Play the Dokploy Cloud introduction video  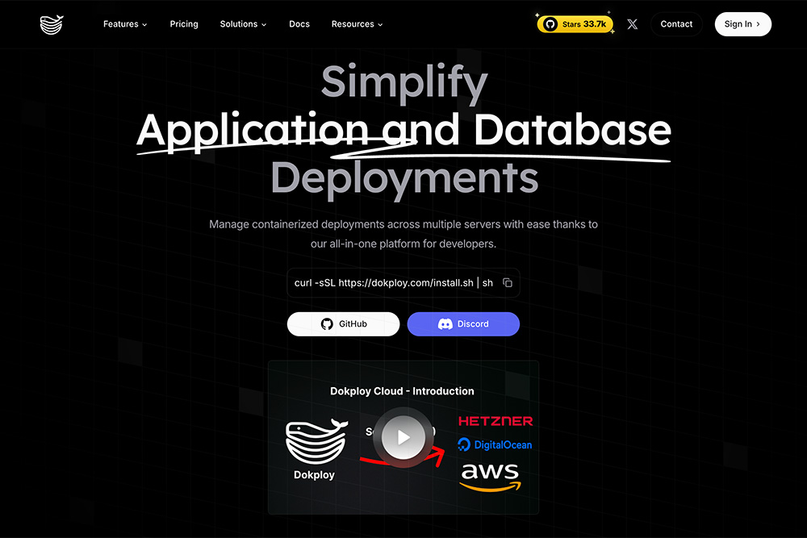pos(403,437)
